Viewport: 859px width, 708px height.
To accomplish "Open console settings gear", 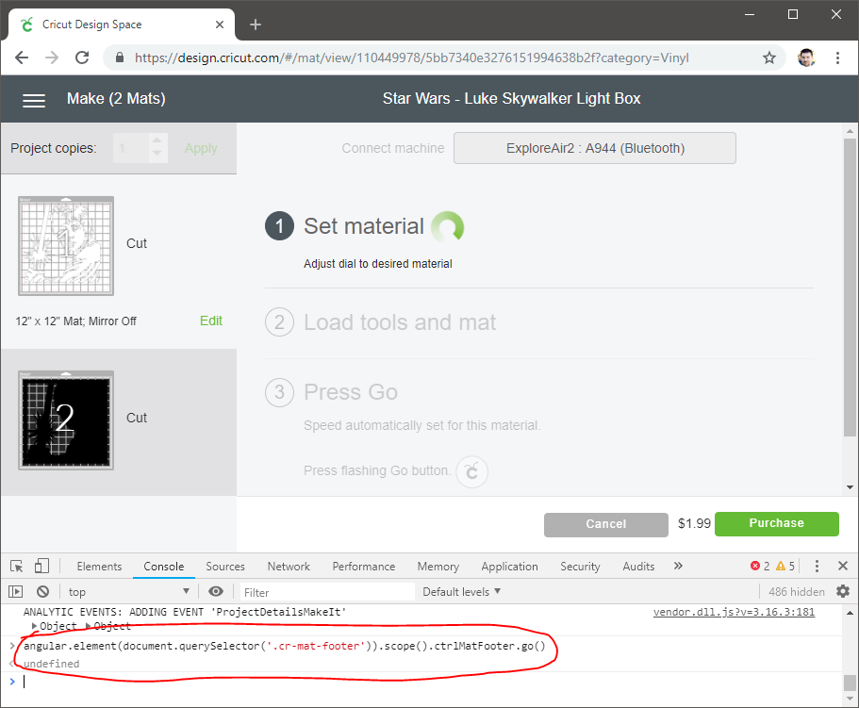I will tap(843, 592).
